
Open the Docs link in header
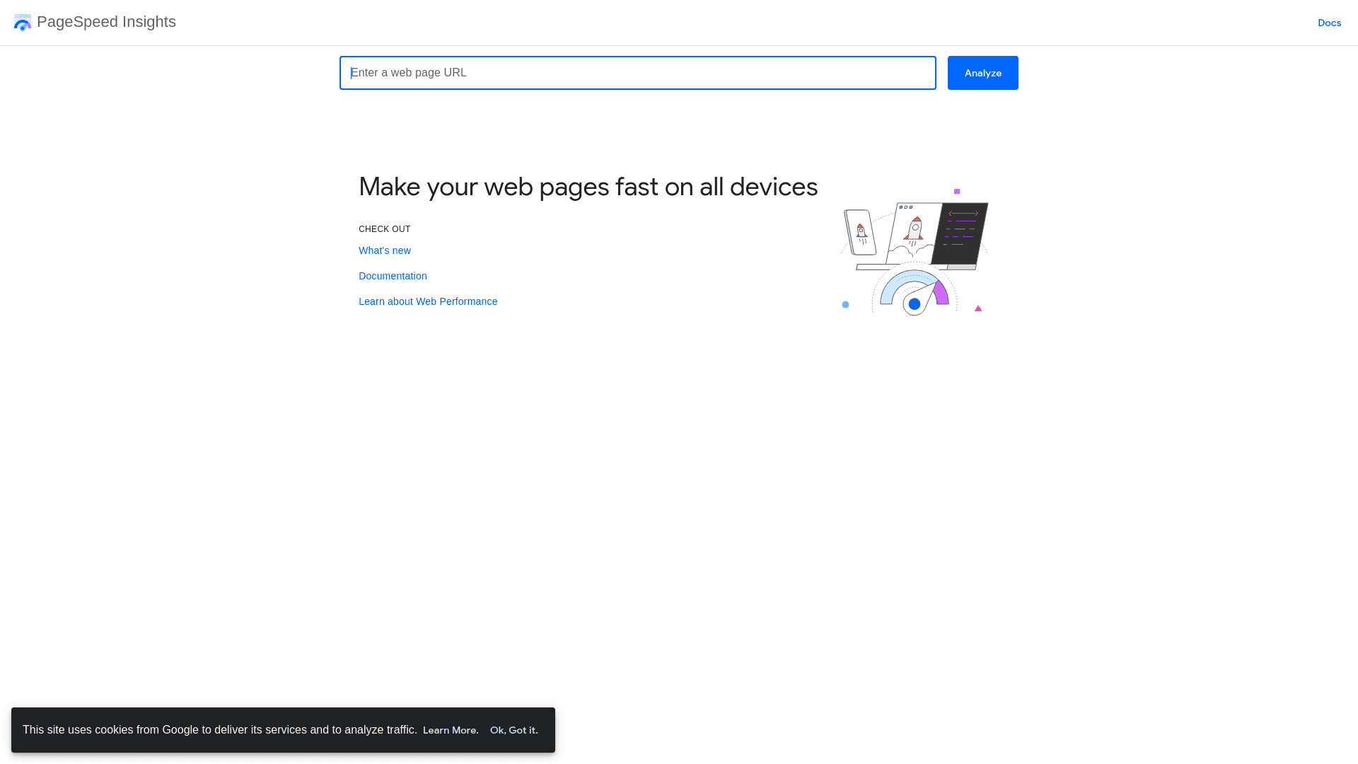coord(1329,23)
